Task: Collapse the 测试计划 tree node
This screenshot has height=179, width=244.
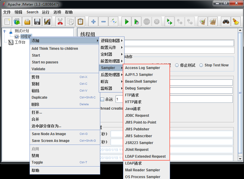Action: click(x=5, y=31)
